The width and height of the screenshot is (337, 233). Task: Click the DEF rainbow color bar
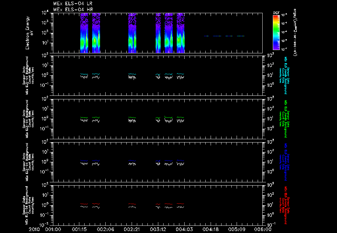(x=276, y=33)
